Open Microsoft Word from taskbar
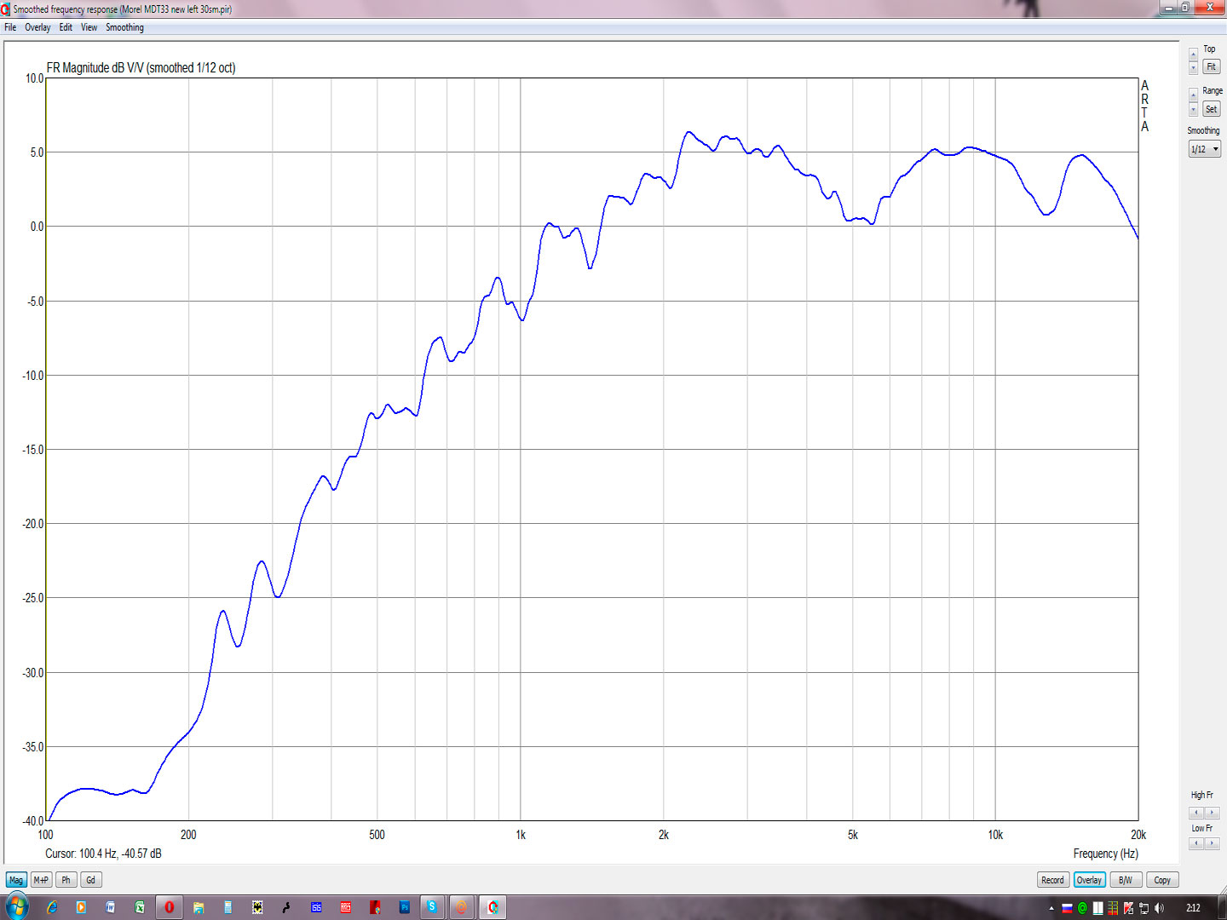 coord(110,907)
